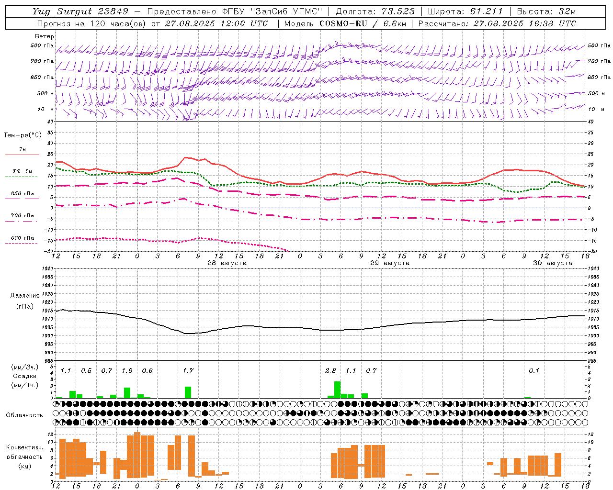Click the '(мм/3ч.)' precipitation unit label
This screenshot has height=490, width=613.
click(24, 367)
